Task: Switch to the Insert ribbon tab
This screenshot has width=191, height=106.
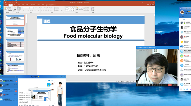Action: click(15, 5)
